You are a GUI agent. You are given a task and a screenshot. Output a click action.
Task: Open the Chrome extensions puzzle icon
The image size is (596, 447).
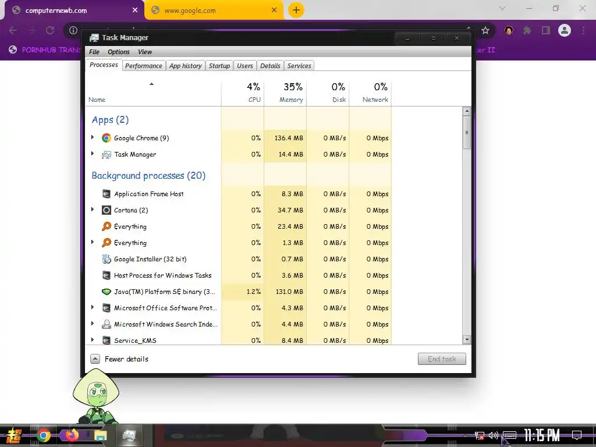527,30
